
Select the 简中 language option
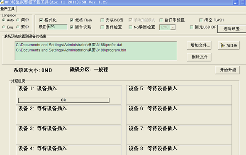tap(18, 20)
